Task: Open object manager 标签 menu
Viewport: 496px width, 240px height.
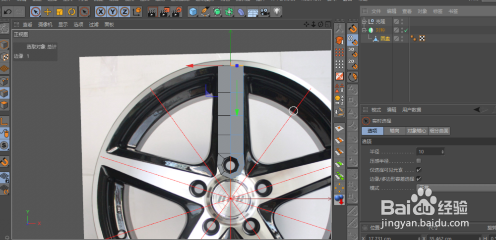Action: pyautogui.click(x=438, y=11)
